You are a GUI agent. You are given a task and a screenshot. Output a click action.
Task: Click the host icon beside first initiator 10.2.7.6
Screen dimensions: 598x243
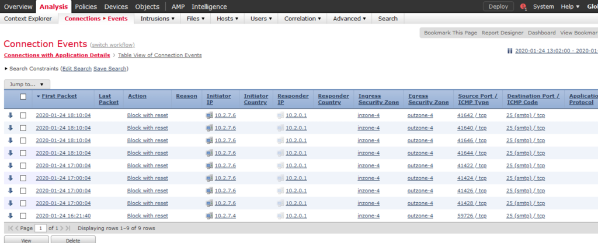pos(210,115)
